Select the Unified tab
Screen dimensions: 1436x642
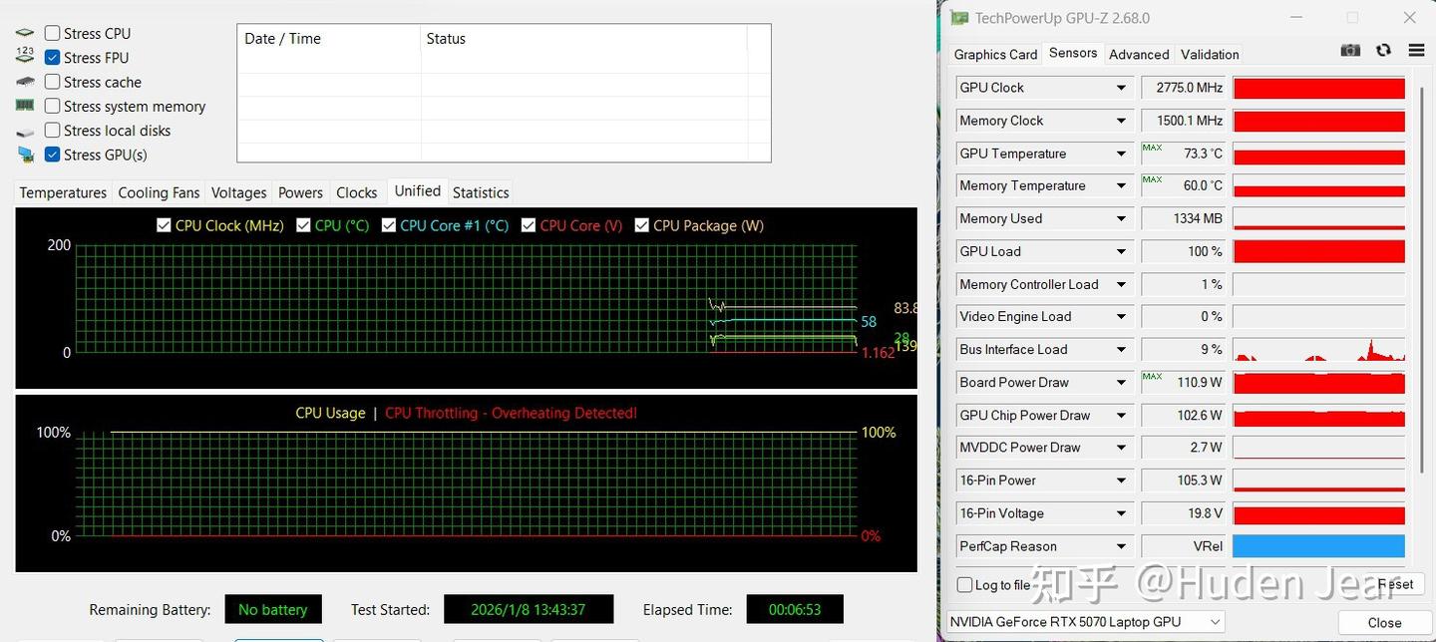pos(417,190)
